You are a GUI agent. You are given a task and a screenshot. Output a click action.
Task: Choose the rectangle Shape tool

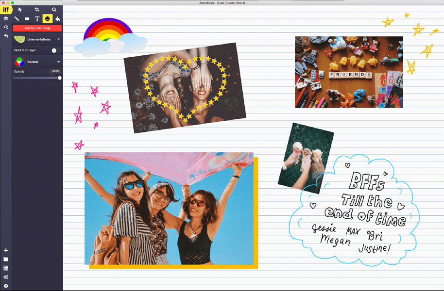pyautogui.click(x=27, y=19)
